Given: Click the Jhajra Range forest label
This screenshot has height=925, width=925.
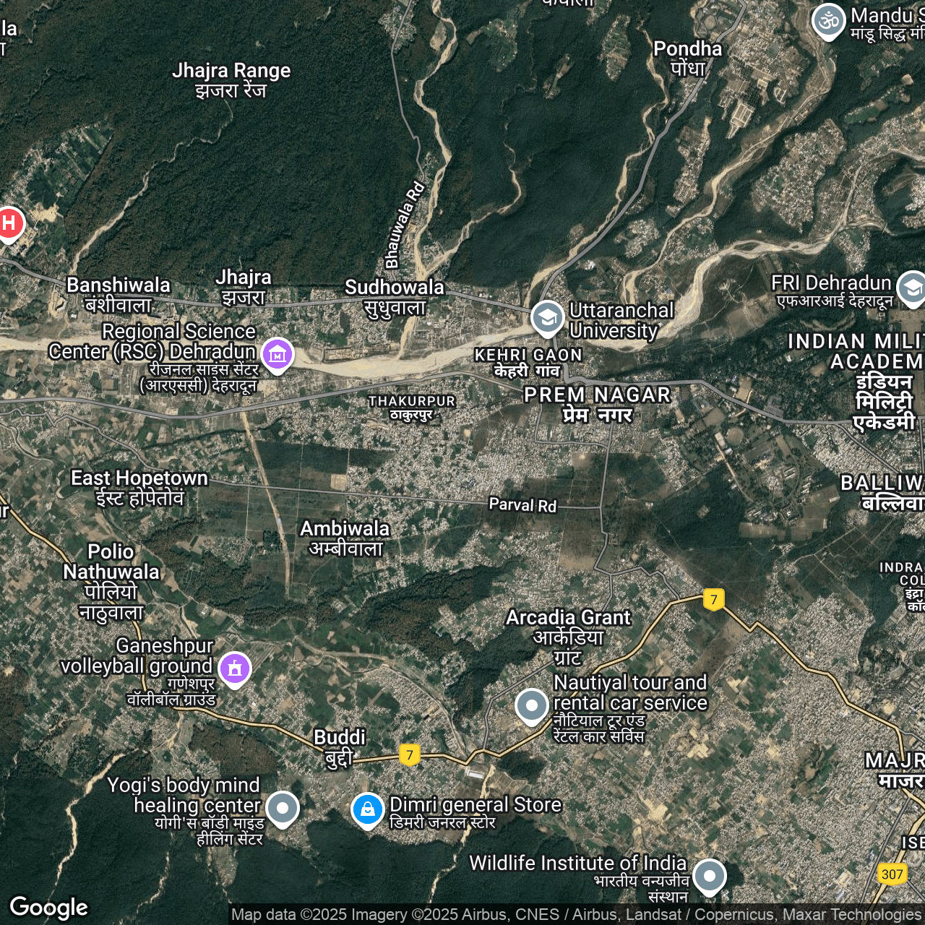Looking at the screenshot, I should tap(231, 79).
